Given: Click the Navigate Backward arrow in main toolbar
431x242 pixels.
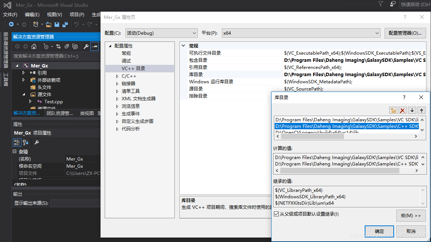Looking at the screenshot, I should click(x=11, y=24).
